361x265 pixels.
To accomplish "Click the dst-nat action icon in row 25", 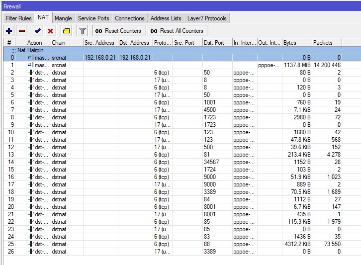I will click(x=30, y=244).
